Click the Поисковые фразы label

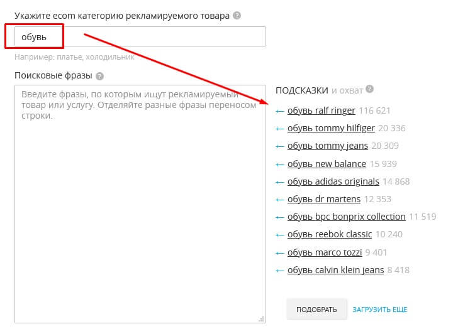53,75
